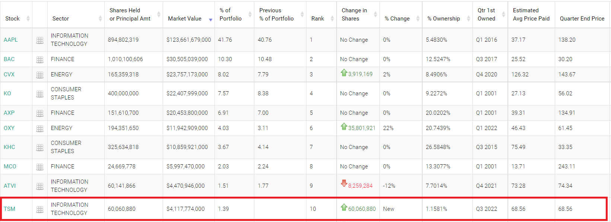Open the MCO ticker link

(10, 166)
